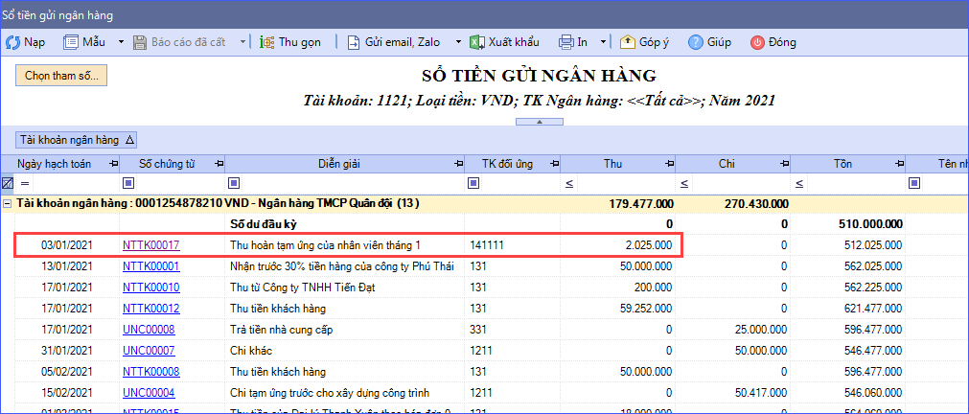The height and width of the screenshot is (414, 969).
Task: Pin the Ngày hạch toán column
Action: point(114,164)
